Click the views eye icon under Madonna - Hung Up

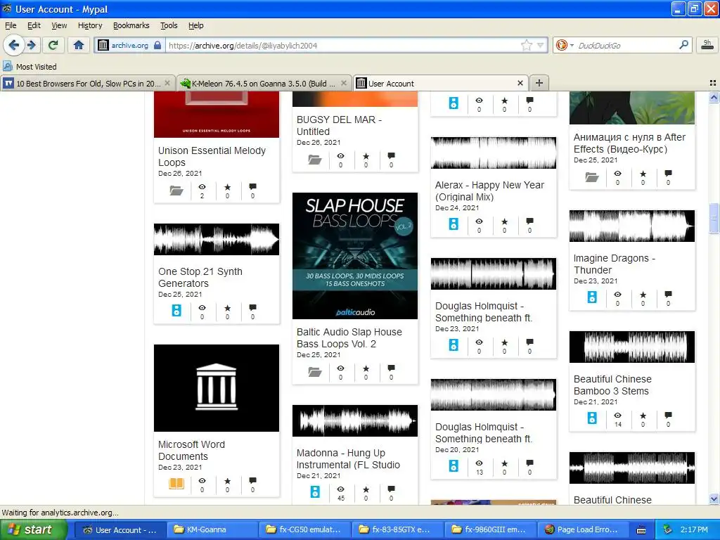click(x=341, y=489)
